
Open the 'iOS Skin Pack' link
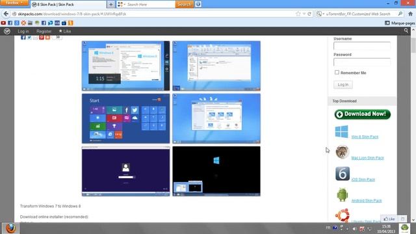363,179
